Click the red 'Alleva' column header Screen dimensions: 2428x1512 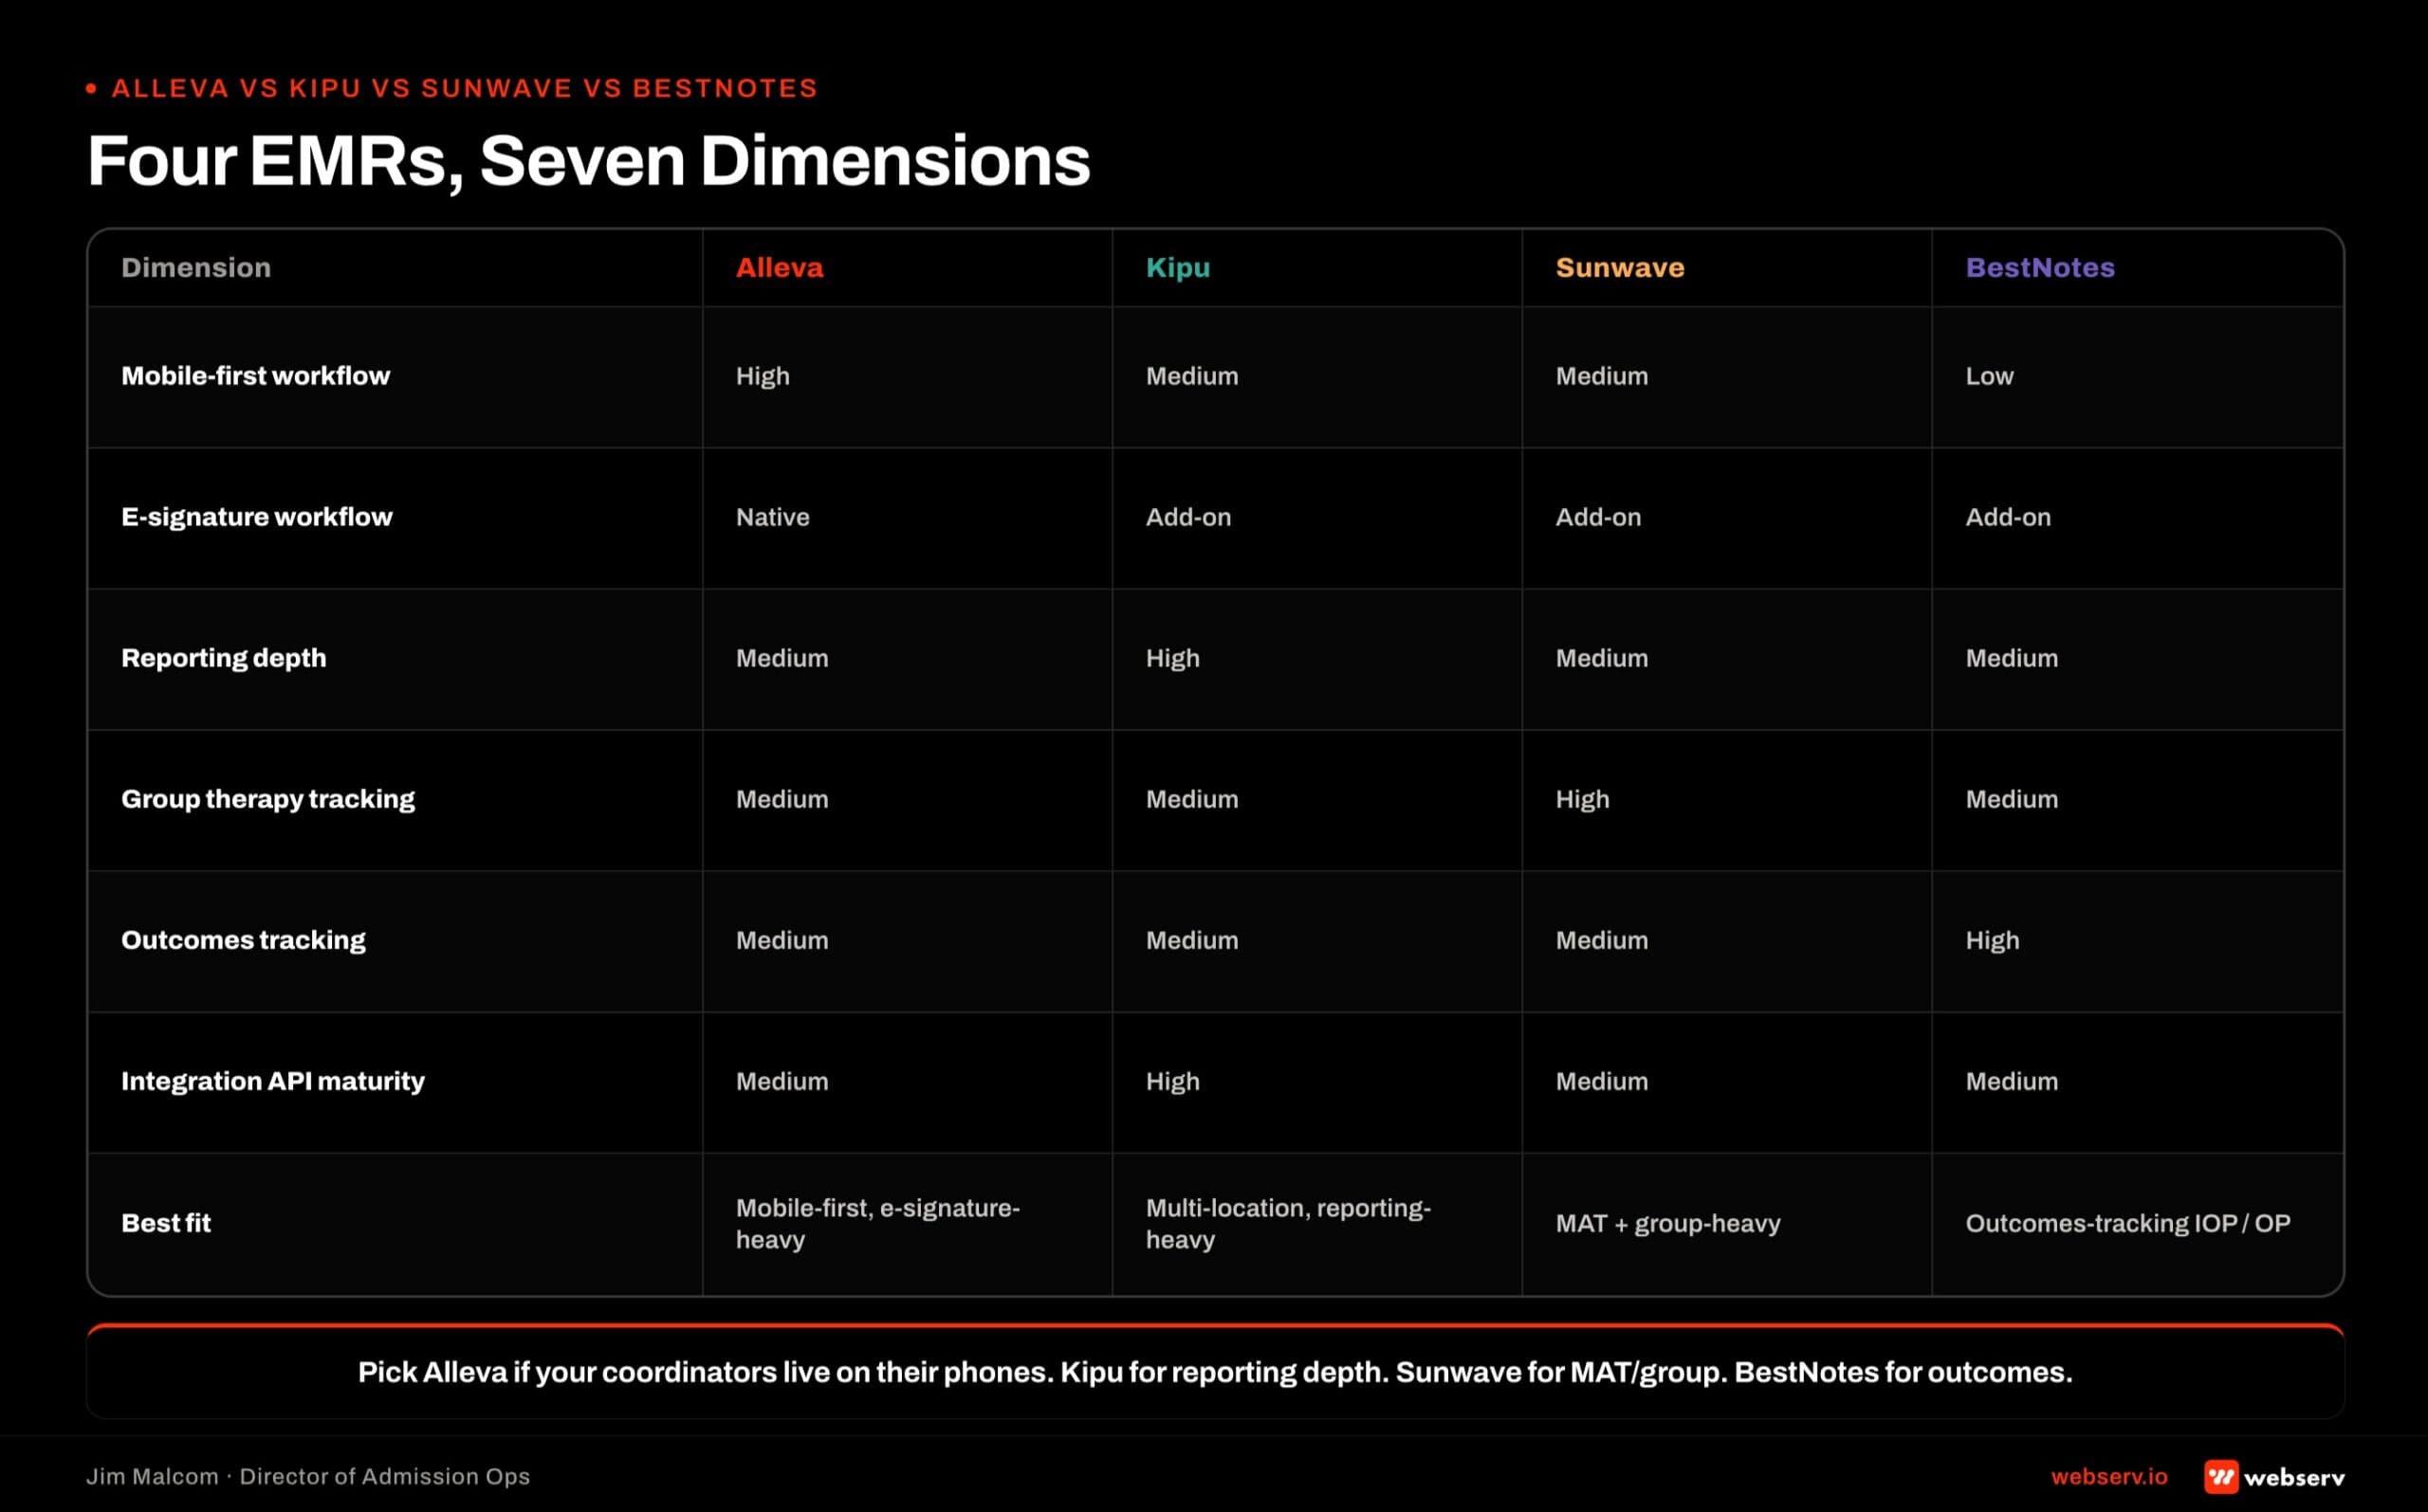pyautogui.click(x=780, y=267)
